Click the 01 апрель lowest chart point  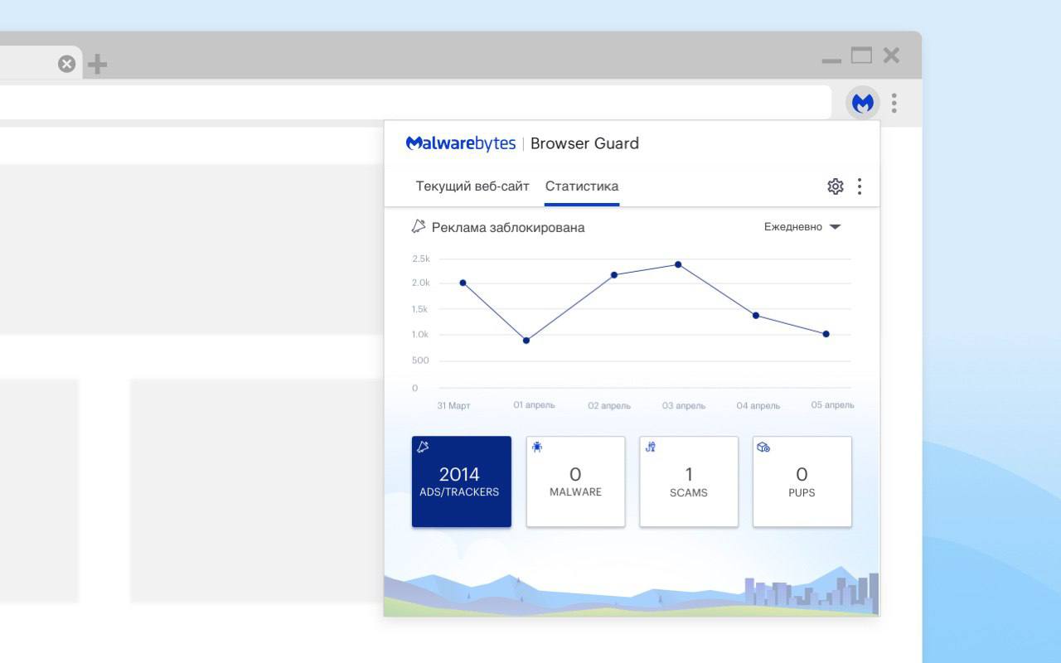[x=526, y=341]
